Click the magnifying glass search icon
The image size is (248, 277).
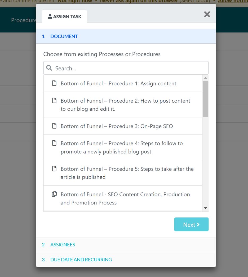coord(49,68)
